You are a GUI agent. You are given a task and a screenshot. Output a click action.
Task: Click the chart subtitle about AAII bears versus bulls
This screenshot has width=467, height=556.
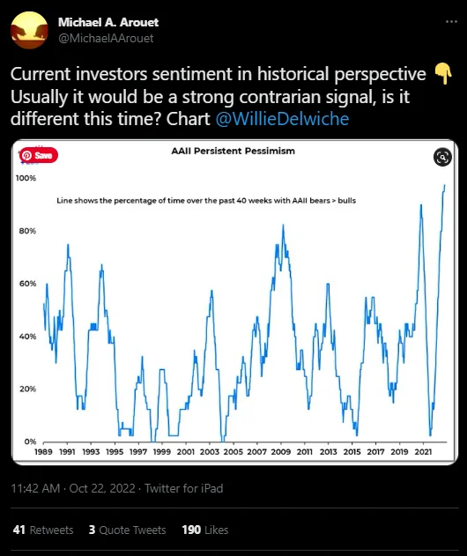pos(206,201)
